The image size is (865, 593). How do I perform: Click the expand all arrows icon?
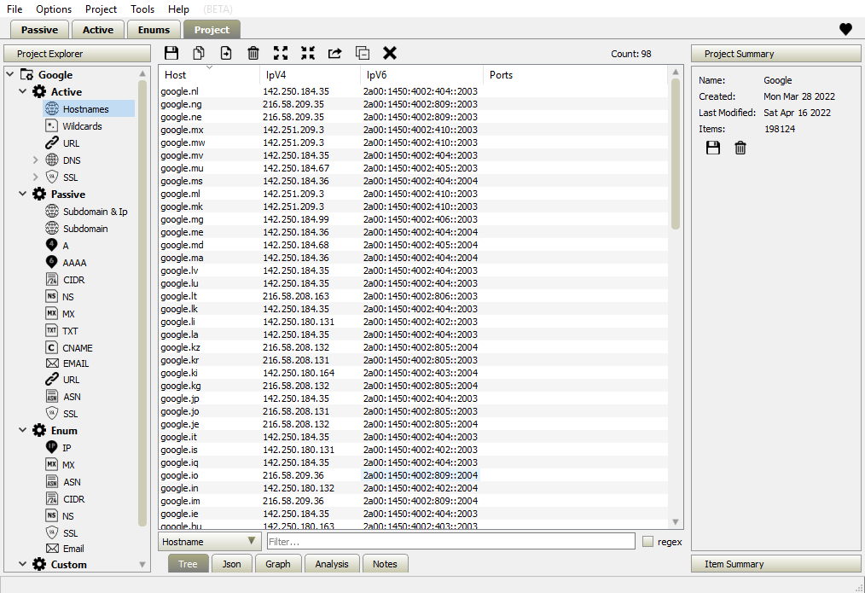(x=281, y=53)
